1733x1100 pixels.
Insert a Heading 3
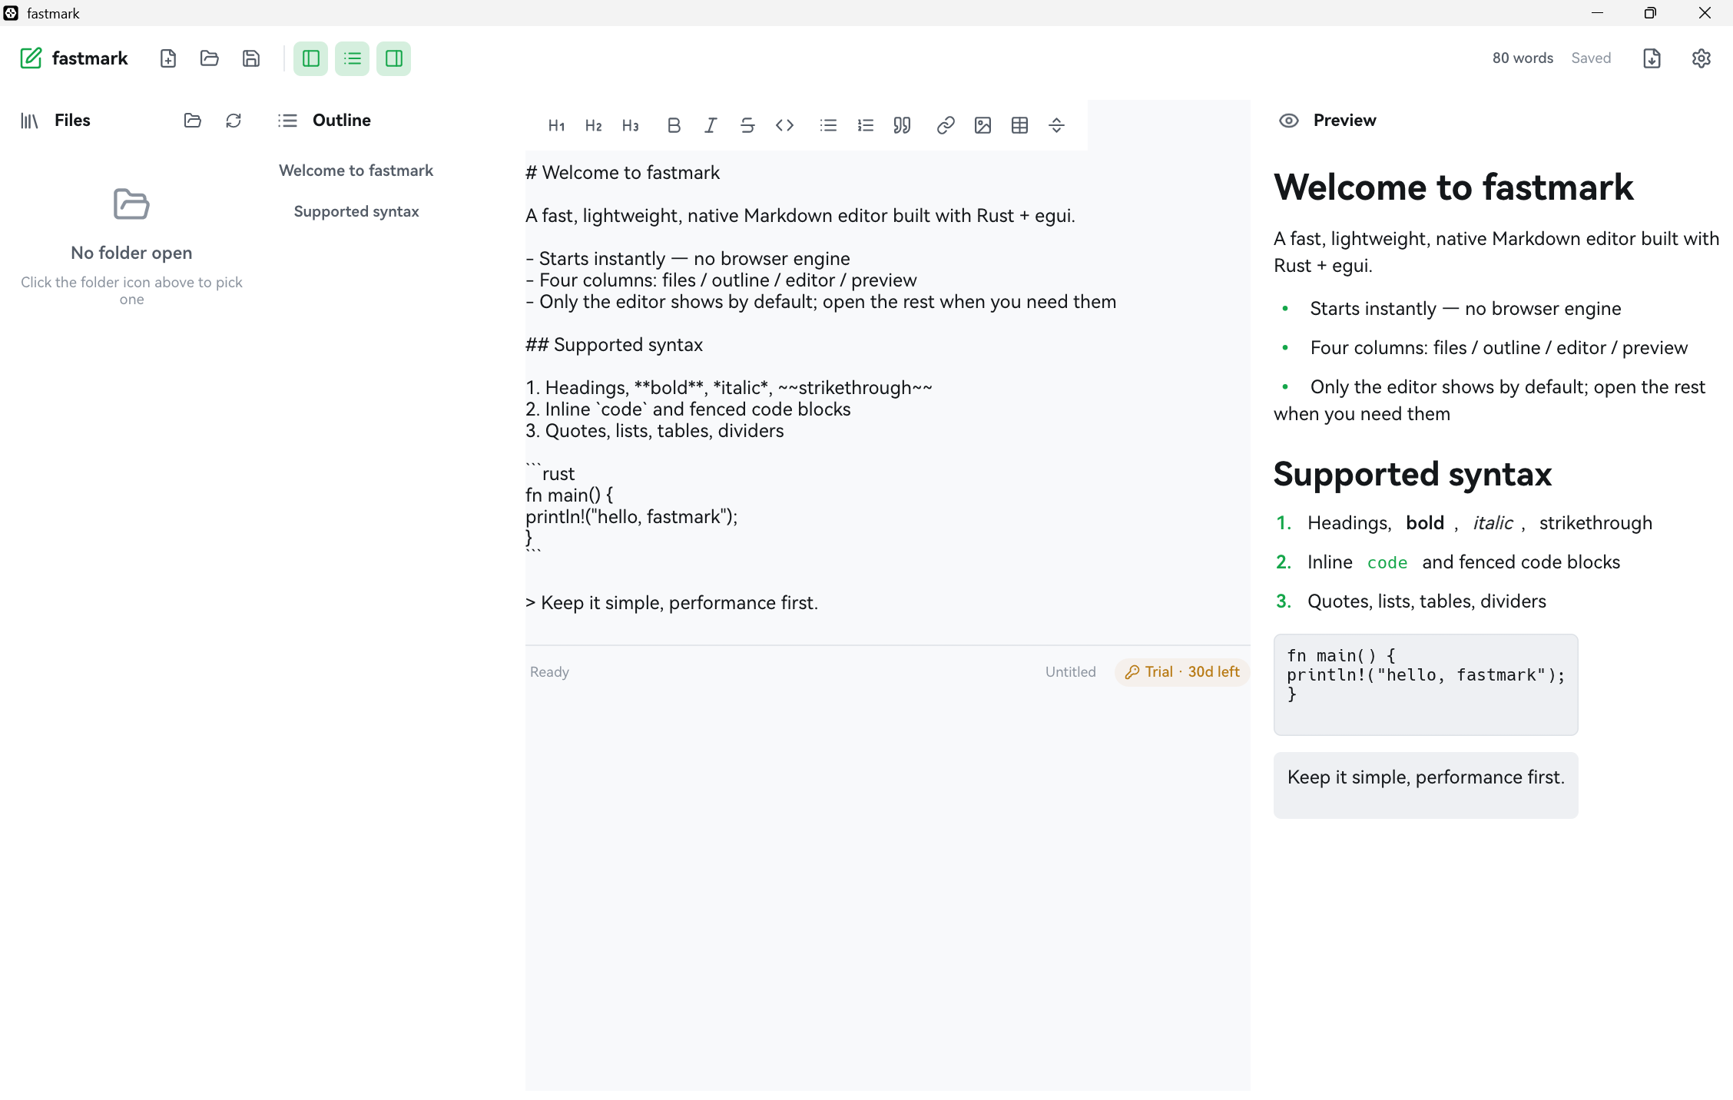(631, 125)
